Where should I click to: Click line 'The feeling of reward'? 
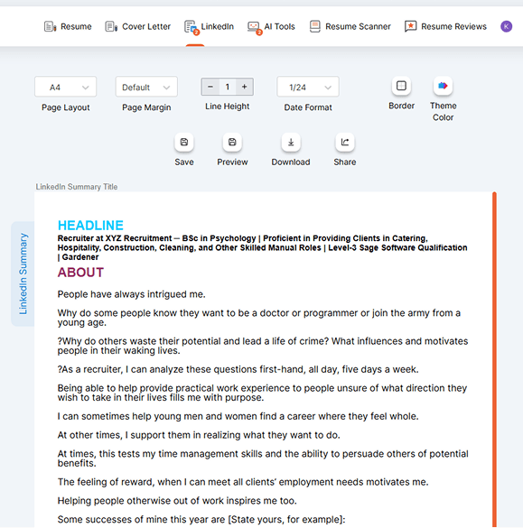[x=243, y=482]
